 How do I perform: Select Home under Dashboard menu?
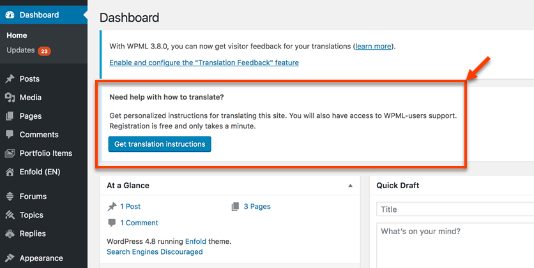pos(17,35)
